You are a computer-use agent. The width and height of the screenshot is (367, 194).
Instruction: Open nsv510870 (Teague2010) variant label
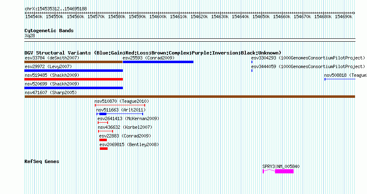122,101
